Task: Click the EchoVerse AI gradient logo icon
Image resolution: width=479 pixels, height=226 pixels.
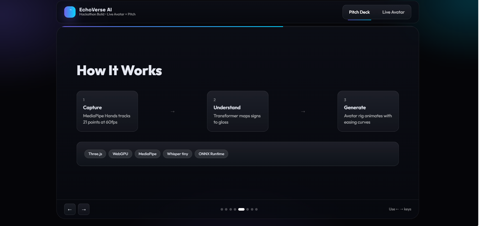Action: tap(70, 12)
